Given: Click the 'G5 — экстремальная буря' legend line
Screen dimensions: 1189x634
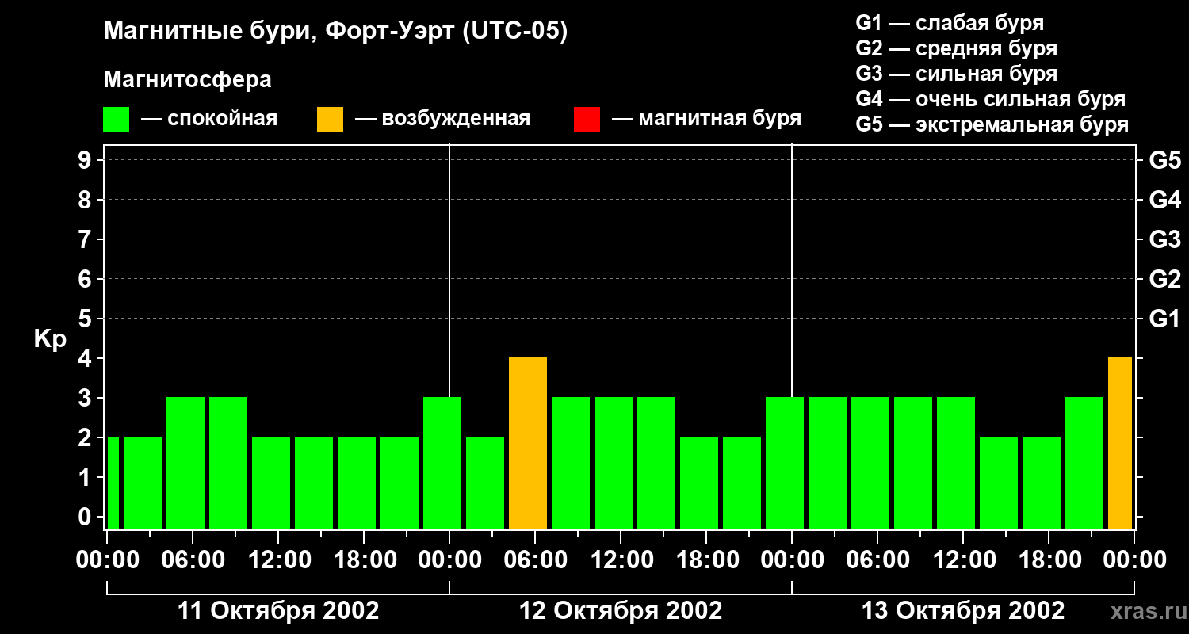Looking at the screenshot, I should coord(992,124).
